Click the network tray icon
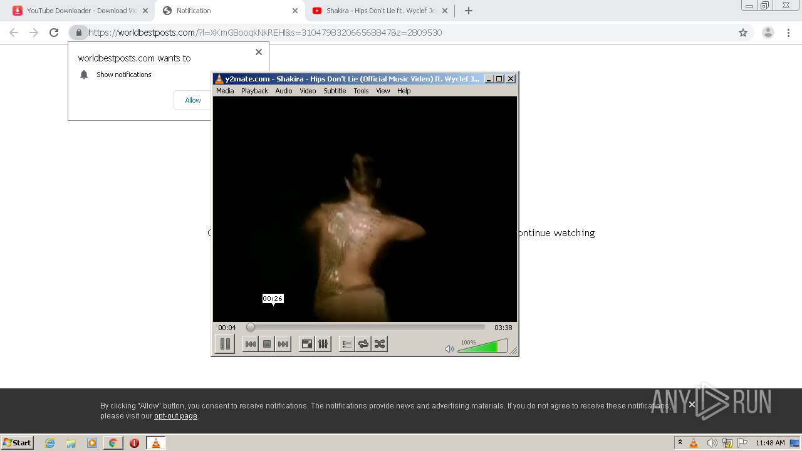This screenshot has width=802, height=451. (727, 443)
